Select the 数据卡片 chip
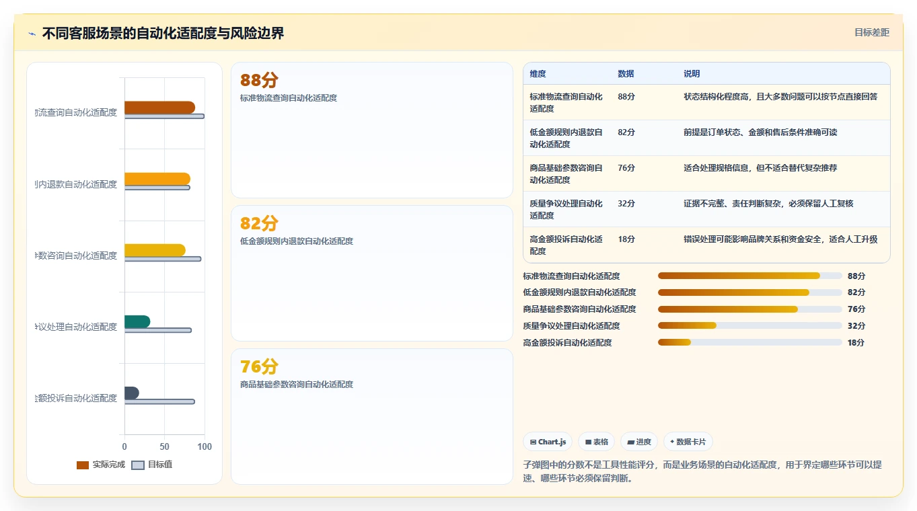Screen dimensions: 917x511 coord(688,442)
